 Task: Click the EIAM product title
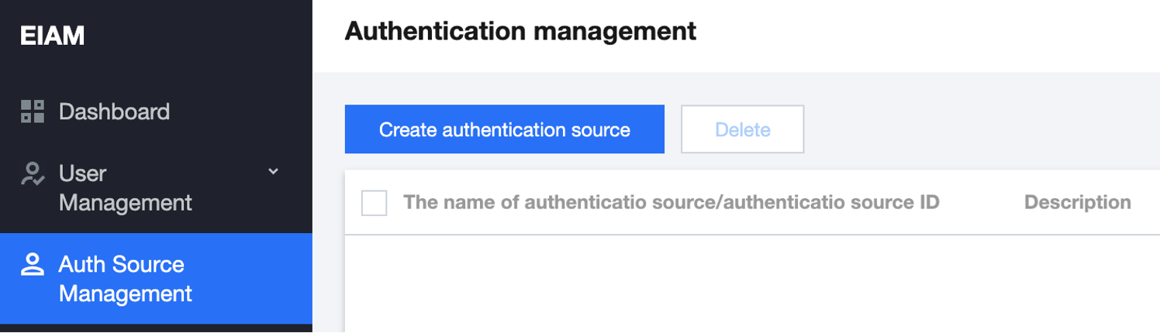[53, 36]
